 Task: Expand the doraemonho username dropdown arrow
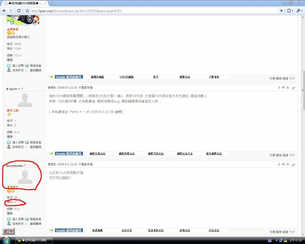tap(25, 166)
